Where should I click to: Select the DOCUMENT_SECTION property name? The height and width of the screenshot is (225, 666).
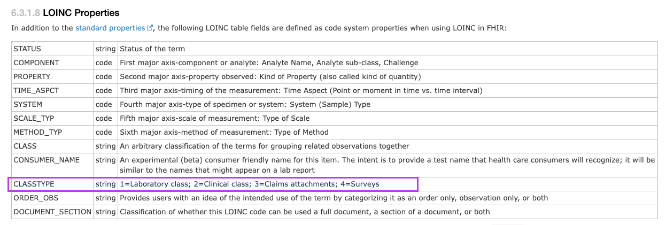point(52,212)
